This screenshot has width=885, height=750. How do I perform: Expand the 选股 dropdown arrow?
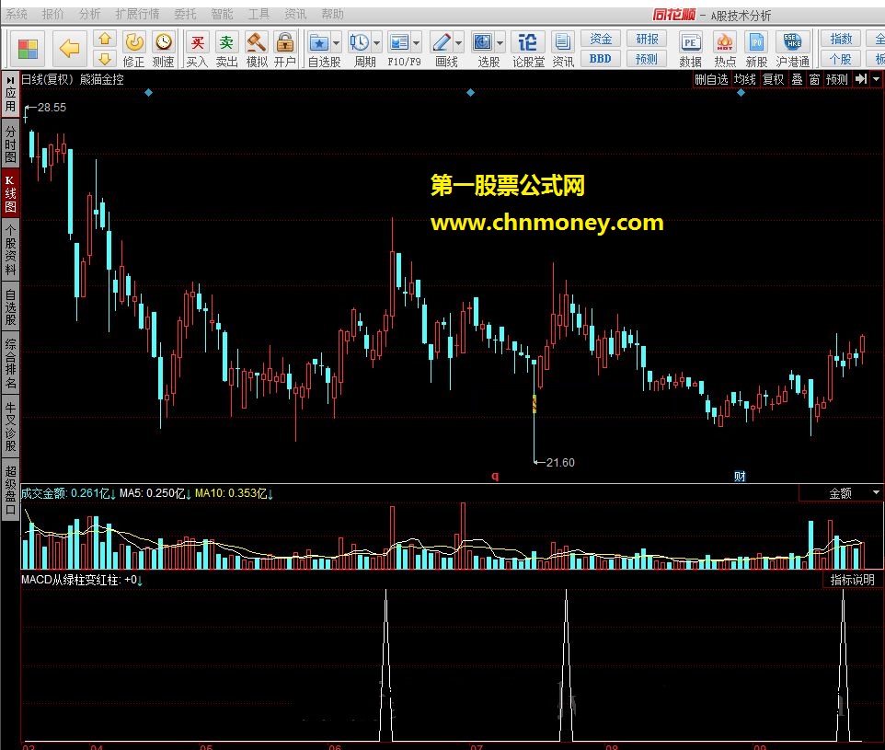click(x=500, y=43)
